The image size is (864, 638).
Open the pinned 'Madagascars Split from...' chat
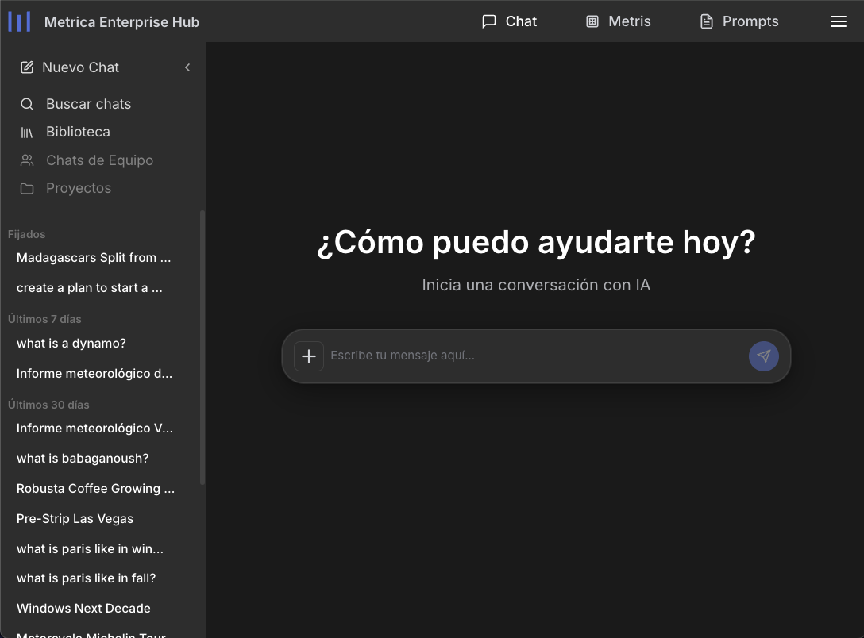click(x=93, y=257)
